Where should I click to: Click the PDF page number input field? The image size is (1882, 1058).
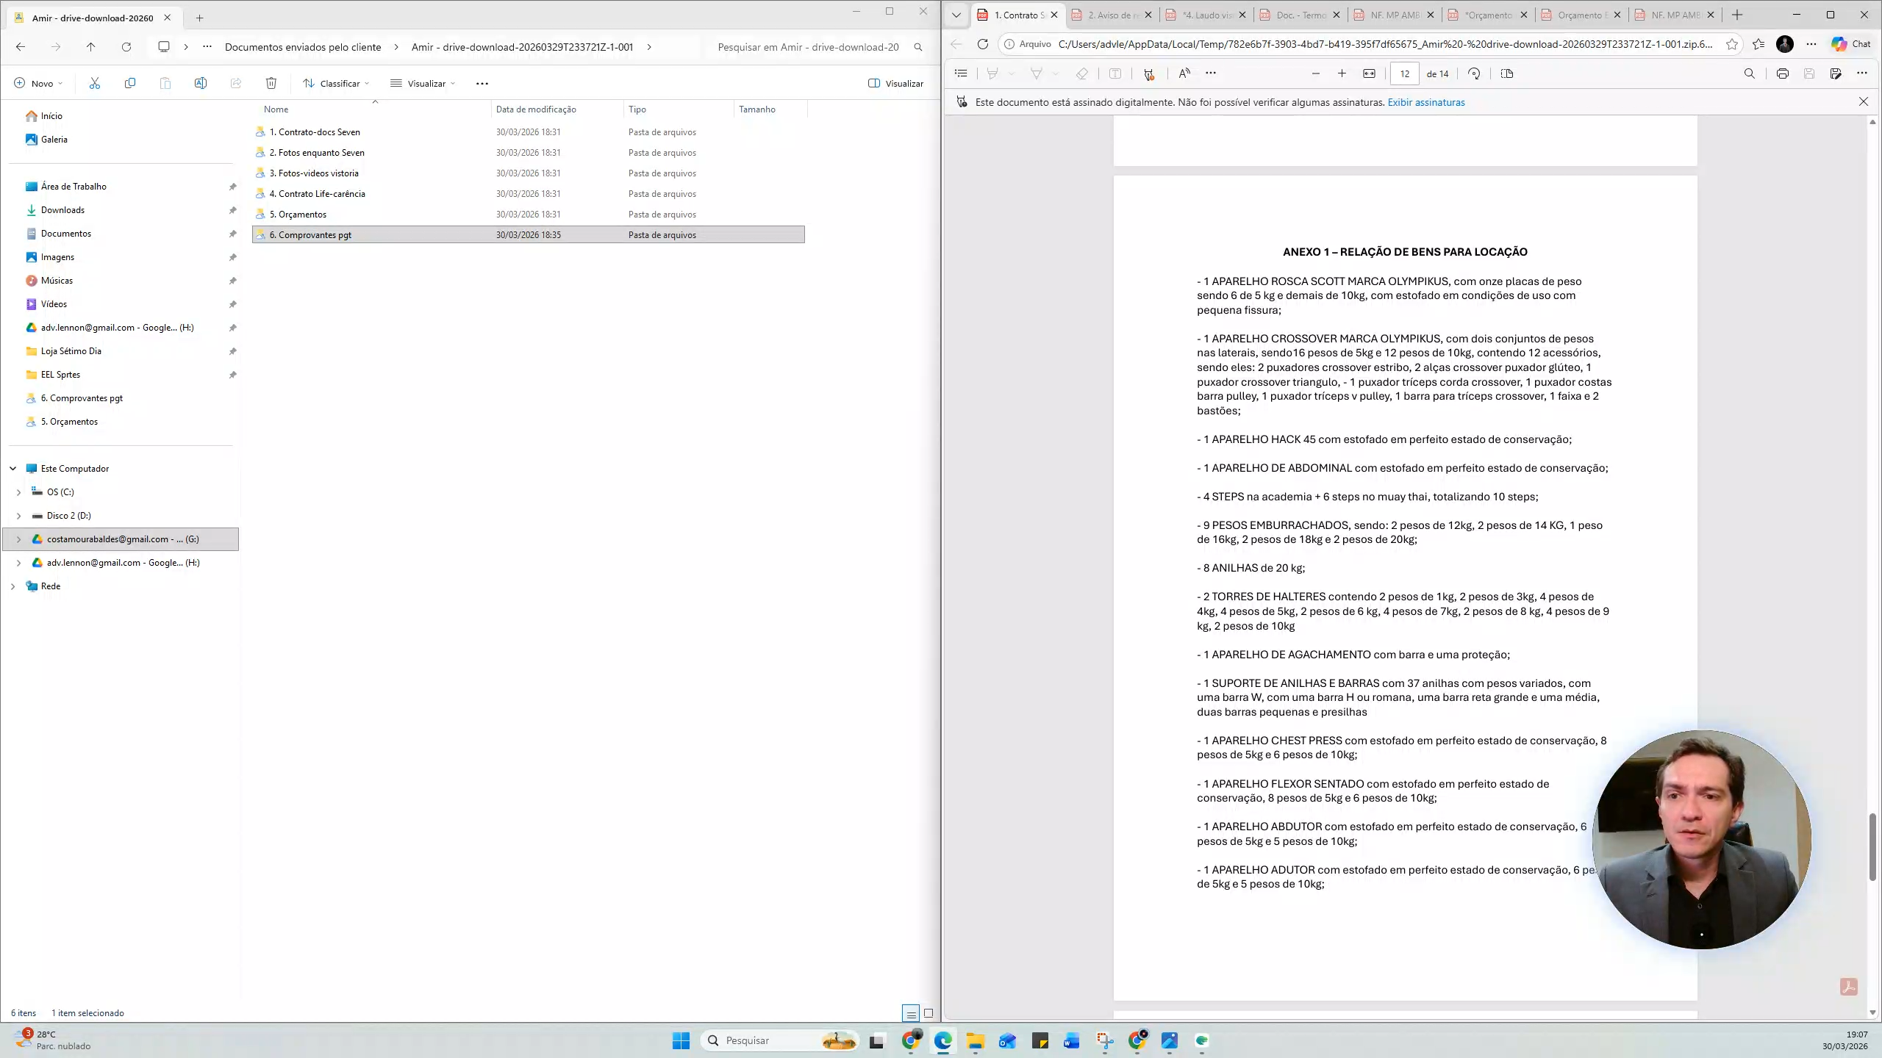point(1404,73)
